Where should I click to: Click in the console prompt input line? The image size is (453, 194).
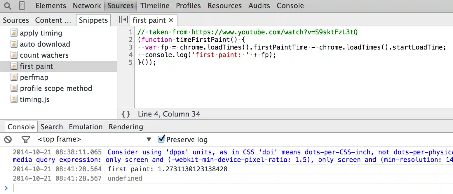pyautogui.click(x=204, y=188)
